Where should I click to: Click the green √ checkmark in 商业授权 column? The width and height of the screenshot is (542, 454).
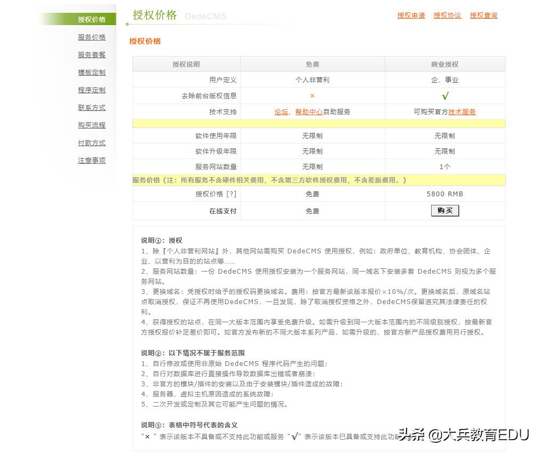pos(445,96)
